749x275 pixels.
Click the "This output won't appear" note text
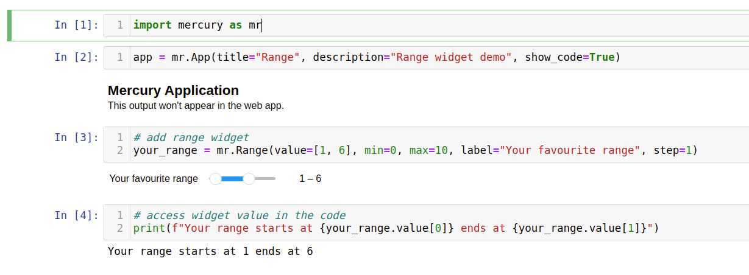click(196, 106)
